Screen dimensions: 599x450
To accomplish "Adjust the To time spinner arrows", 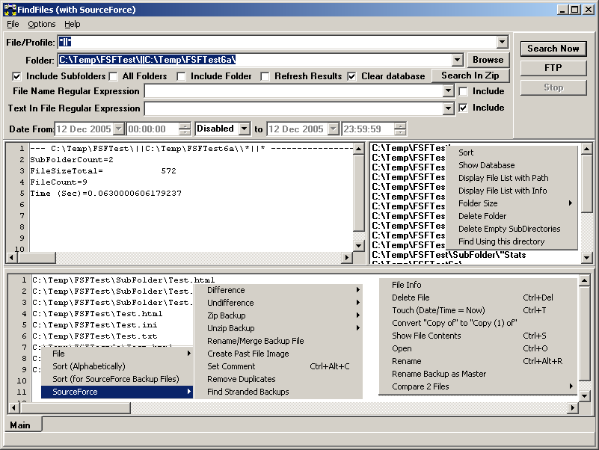I will tap(400, 129).
